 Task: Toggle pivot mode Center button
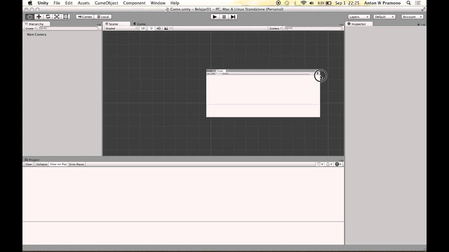pyautogui.click(x=85, y=17)
